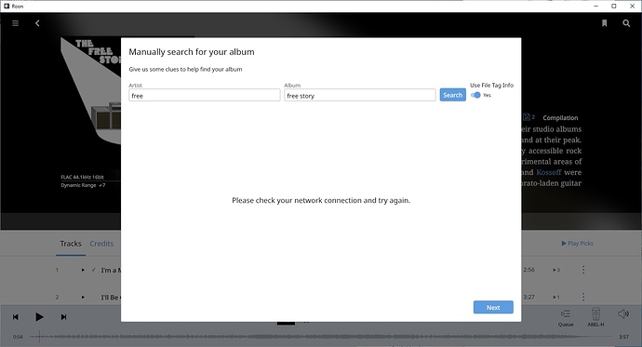Screen dimensions: 642x347
Task: Select the track 2 title I'll Be...
Action: pyautogui.click(x=110, y=297)
